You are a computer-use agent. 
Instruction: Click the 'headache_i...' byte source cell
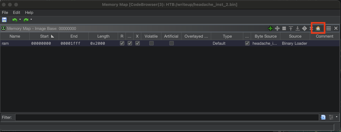click(266, 43)
